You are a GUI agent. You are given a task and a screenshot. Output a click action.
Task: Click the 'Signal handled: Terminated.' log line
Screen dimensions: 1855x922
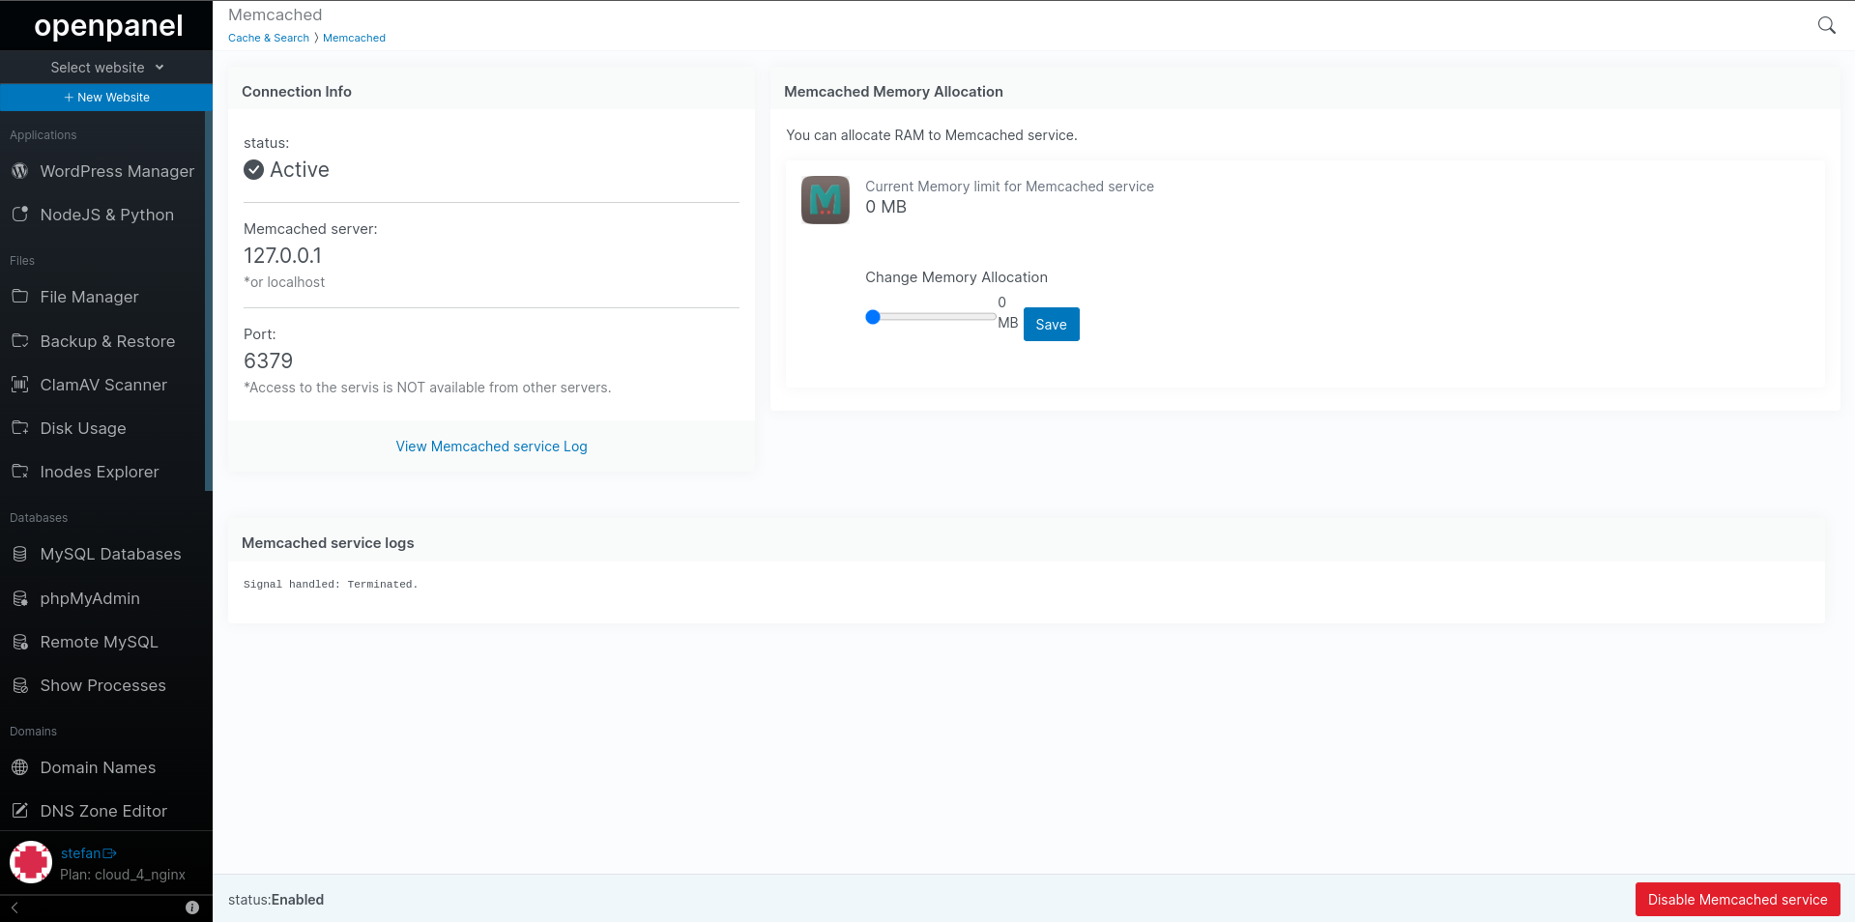coord(331,585)
